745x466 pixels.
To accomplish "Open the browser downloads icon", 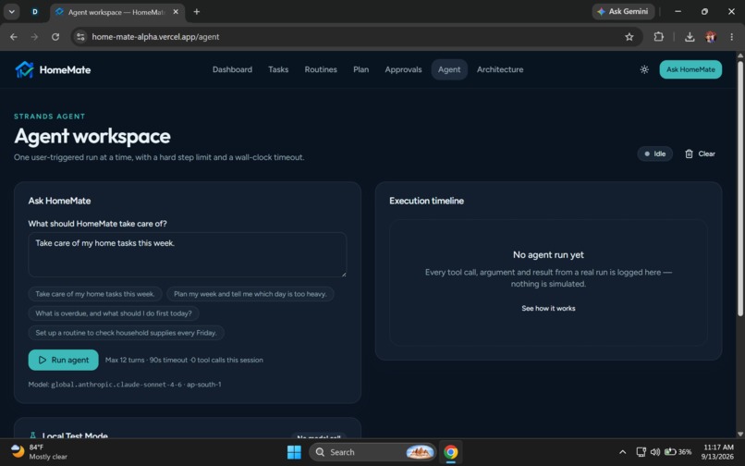I will [x=690, y=37].
